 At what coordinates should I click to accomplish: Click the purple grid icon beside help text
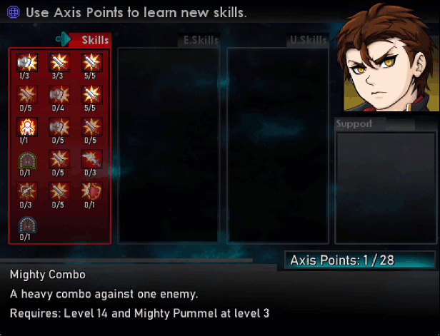(x=13, y=12)
